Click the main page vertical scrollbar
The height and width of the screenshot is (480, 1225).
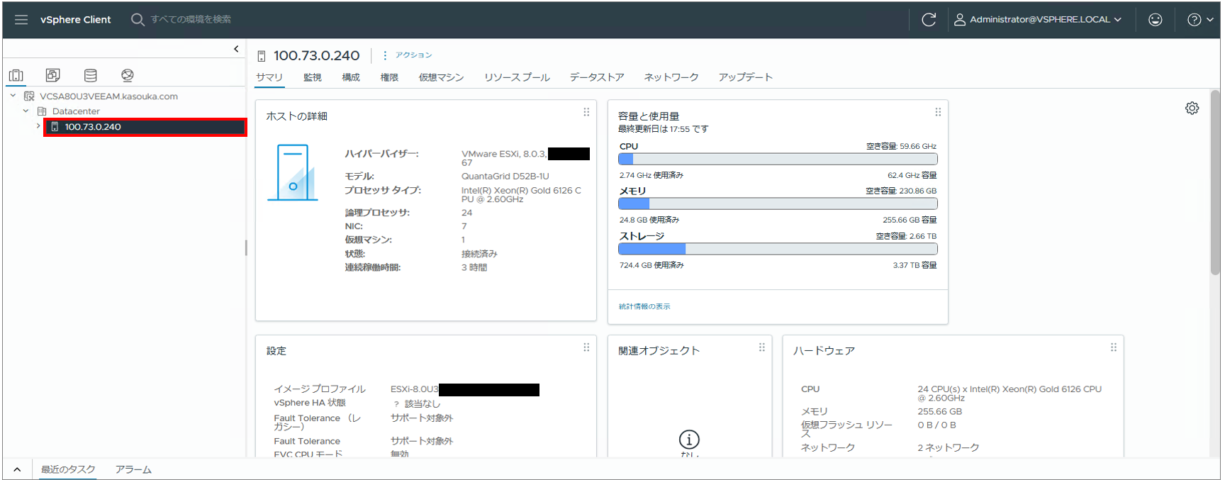click(1215, 183)
